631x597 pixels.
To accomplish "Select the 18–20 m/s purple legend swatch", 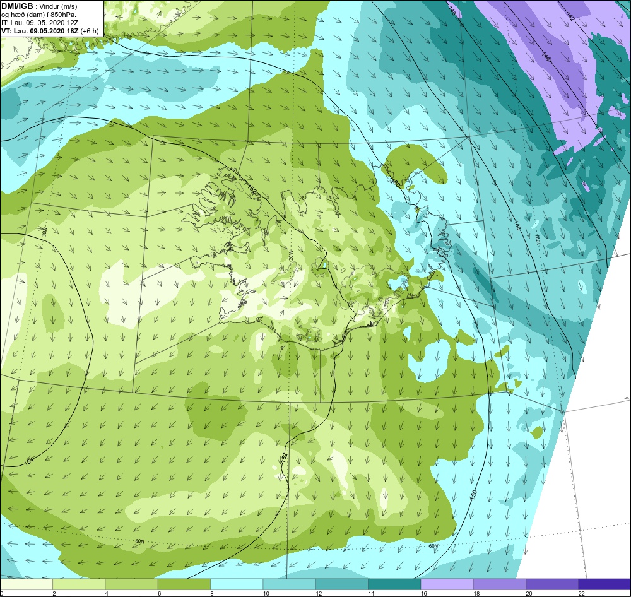I will 499,584.
